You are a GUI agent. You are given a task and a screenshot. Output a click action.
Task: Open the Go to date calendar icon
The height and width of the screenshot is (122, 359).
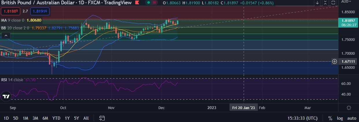click(102, 118)
